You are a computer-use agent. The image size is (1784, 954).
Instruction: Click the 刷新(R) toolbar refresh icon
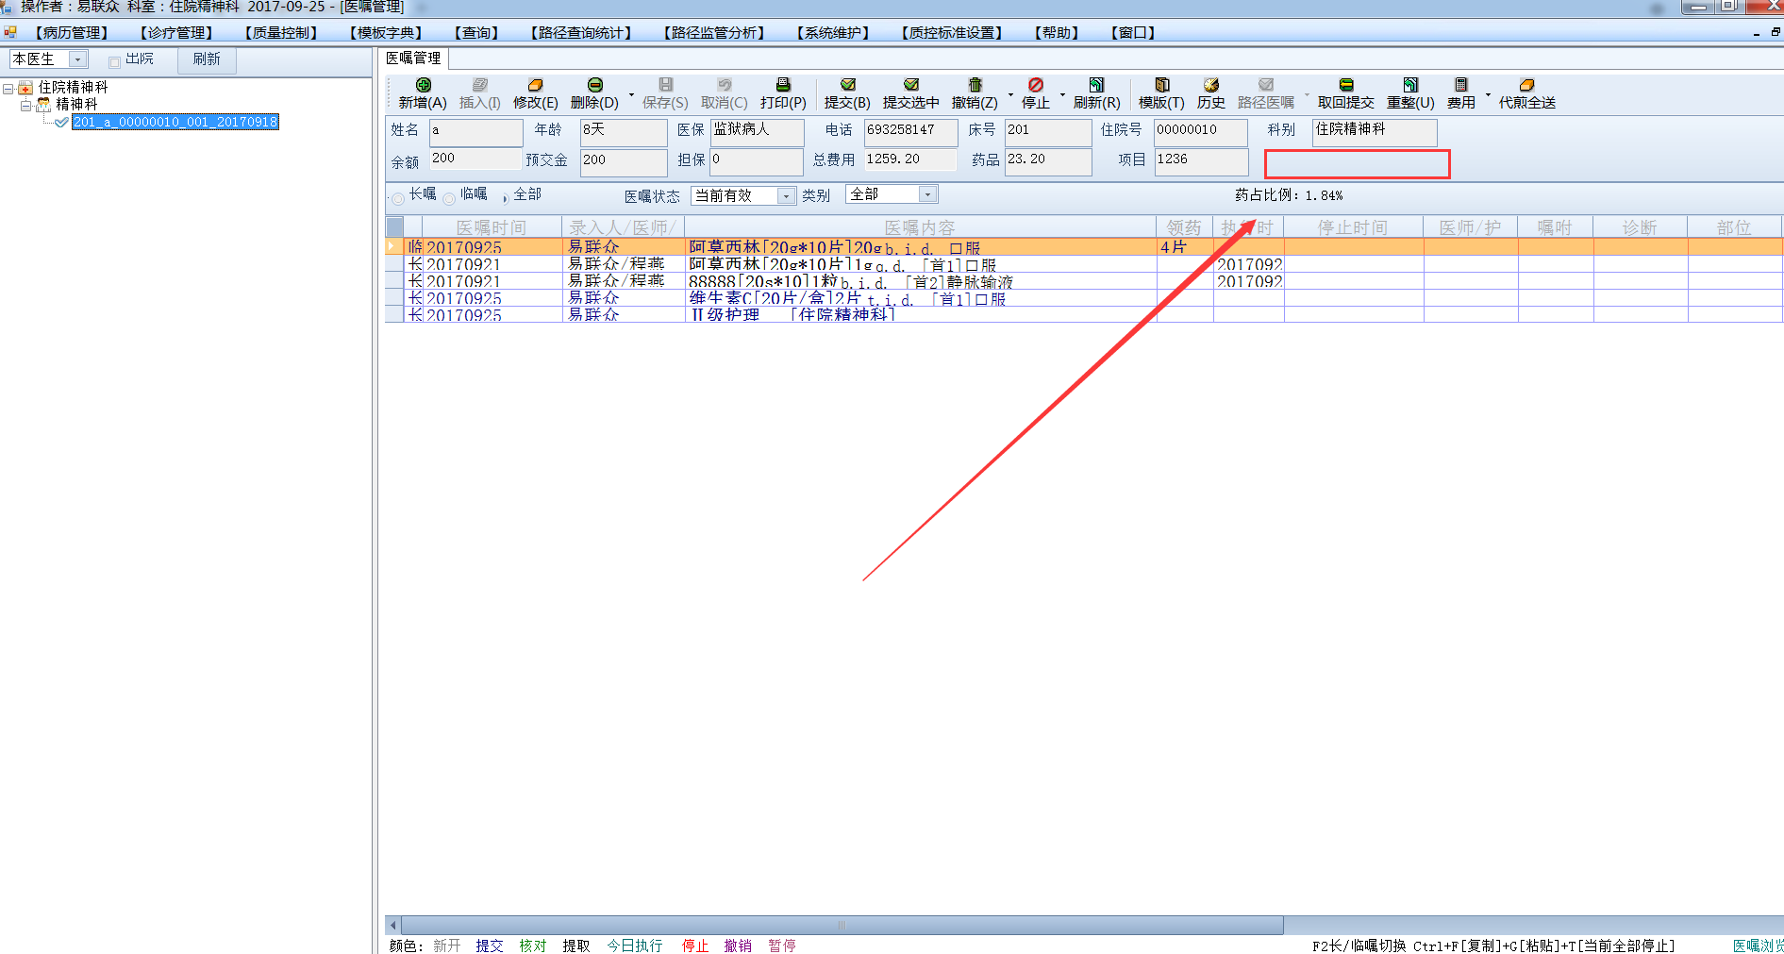click(x=1096, y=85)
